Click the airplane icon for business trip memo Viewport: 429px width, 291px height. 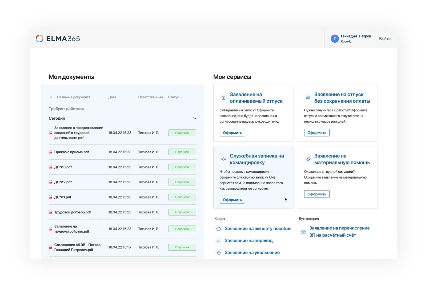point(223,159)
